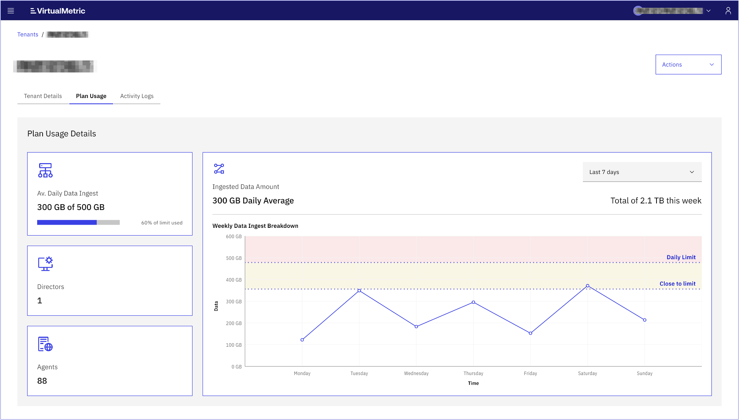Follow the Tenants breadcrumb link
This screenshot has height=420, width=739.
27,34
